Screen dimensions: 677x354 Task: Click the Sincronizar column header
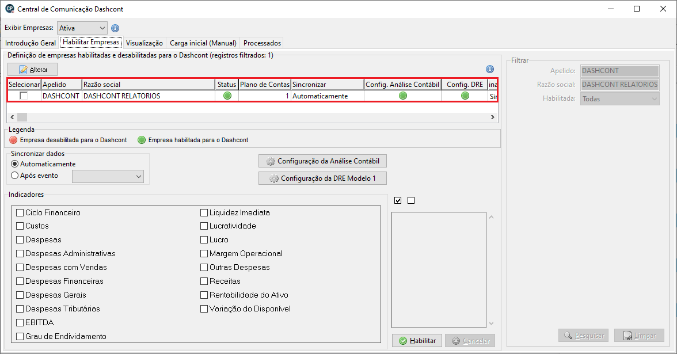coord(327,85)
